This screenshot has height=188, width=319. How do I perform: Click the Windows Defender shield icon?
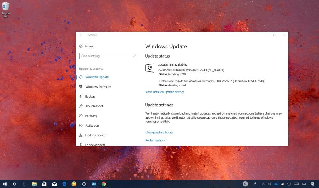tap(81, 87)
